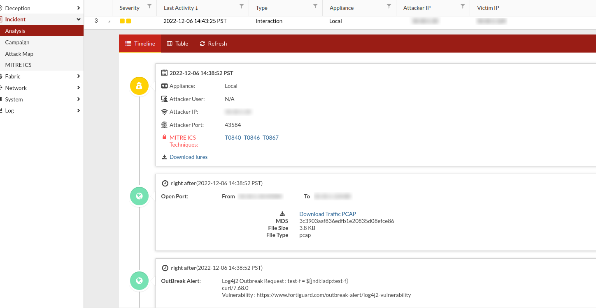Click the T0846 MITRE technique link
Image resolution: width=596 pixels, height=308 pixels.
pyautogui.click(x=251, y=138)
